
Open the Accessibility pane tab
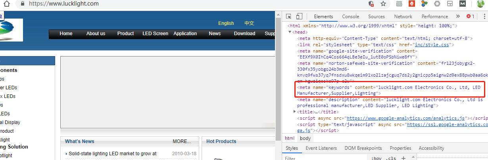(431, 148)
